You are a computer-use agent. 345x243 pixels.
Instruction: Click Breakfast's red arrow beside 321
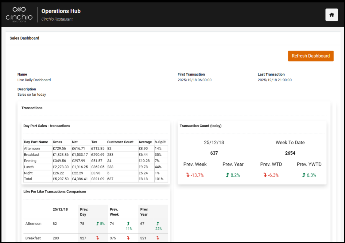click(158, 238)
